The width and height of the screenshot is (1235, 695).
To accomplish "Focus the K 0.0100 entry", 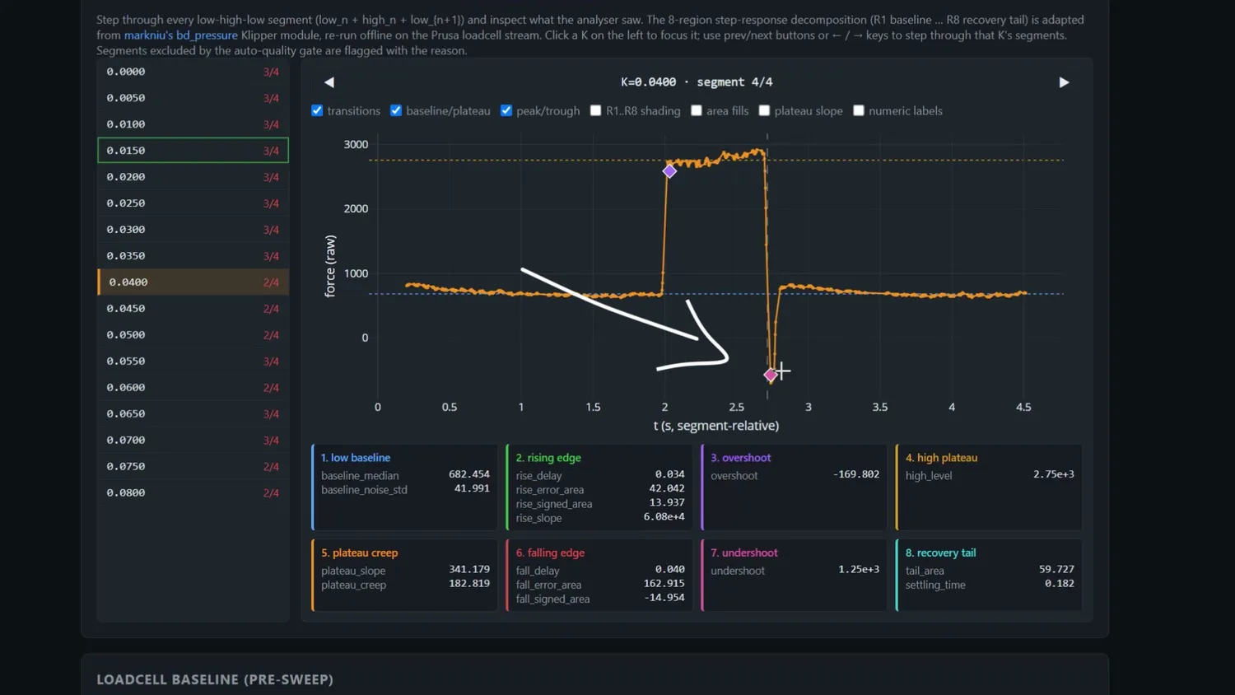I will coord(193,124).
